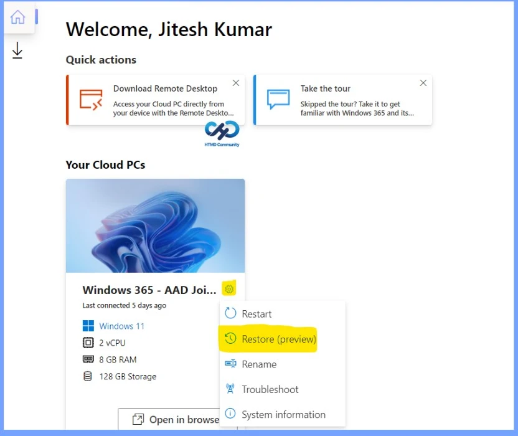Choose Restore (preview) from the menu
The width and height of the screenshot is (518, 436).
pos(283,339)
